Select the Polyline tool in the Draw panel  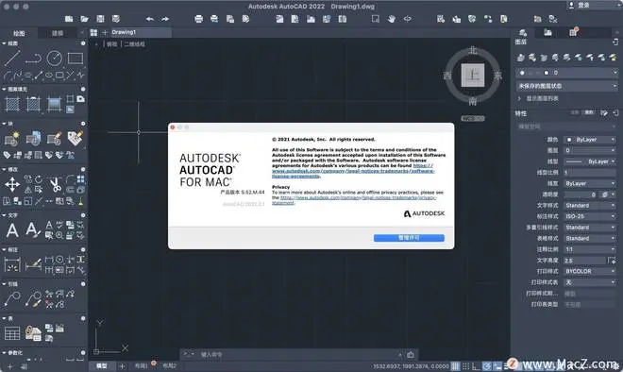[x=33, y=59]
